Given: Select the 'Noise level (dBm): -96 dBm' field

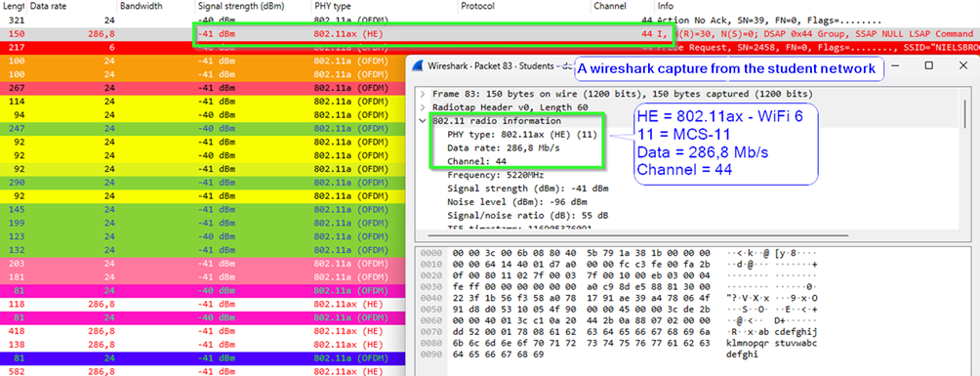Looking at the screenshot, I should coord(517,201).
